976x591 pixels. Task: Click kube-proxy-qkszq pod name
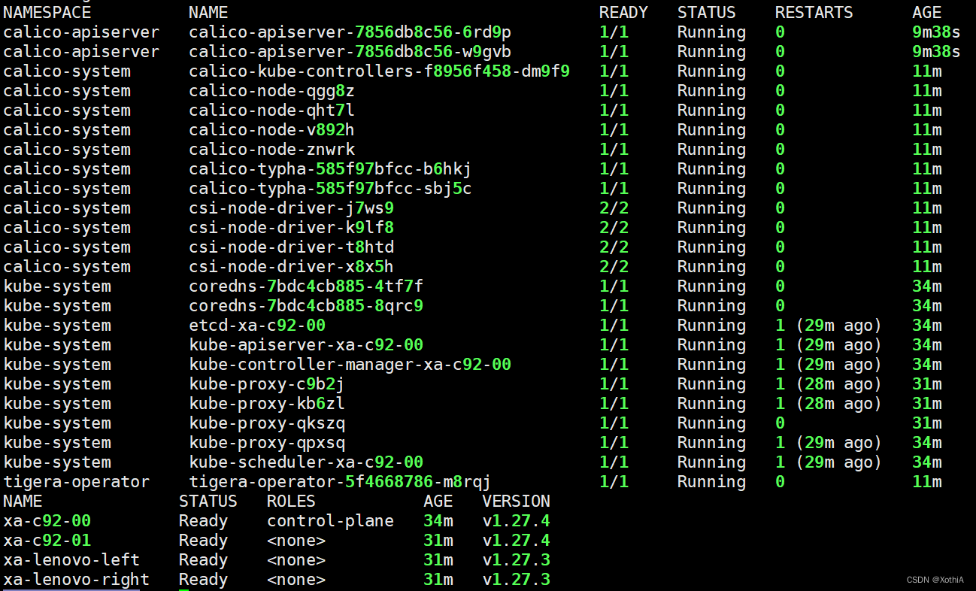click(267, 423)
